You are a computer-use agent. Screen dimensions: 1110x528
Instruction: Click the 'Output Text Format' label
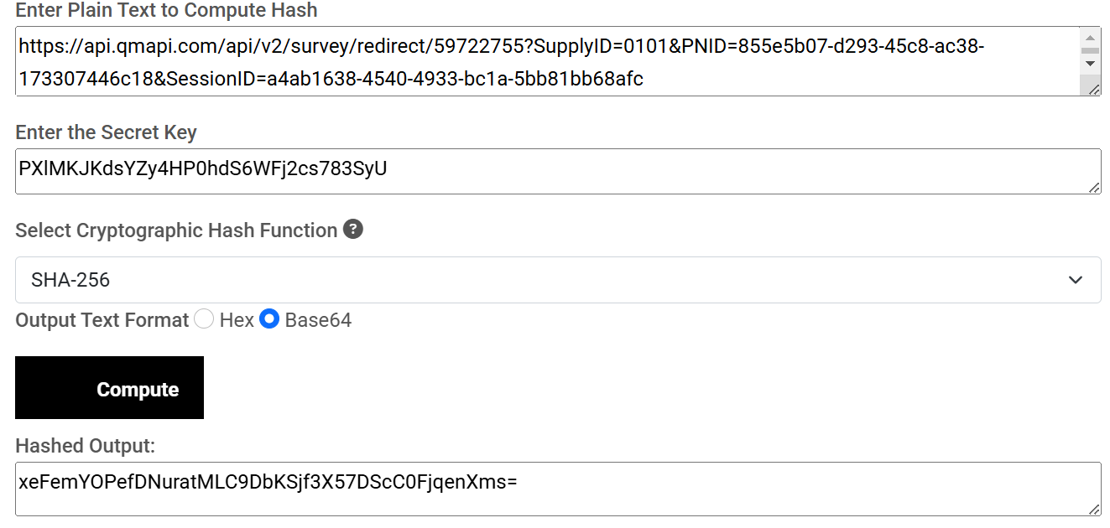pos(101,319)
